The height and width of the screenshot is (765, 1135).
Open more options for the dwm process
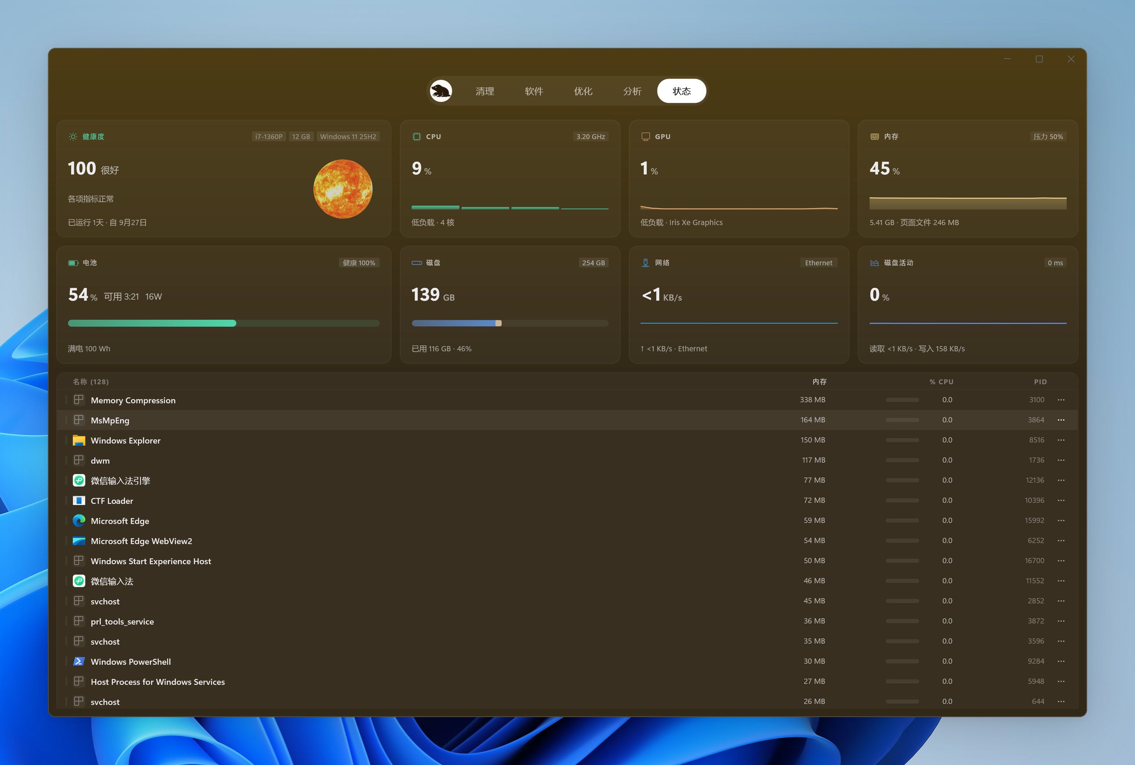[1061, 460]
